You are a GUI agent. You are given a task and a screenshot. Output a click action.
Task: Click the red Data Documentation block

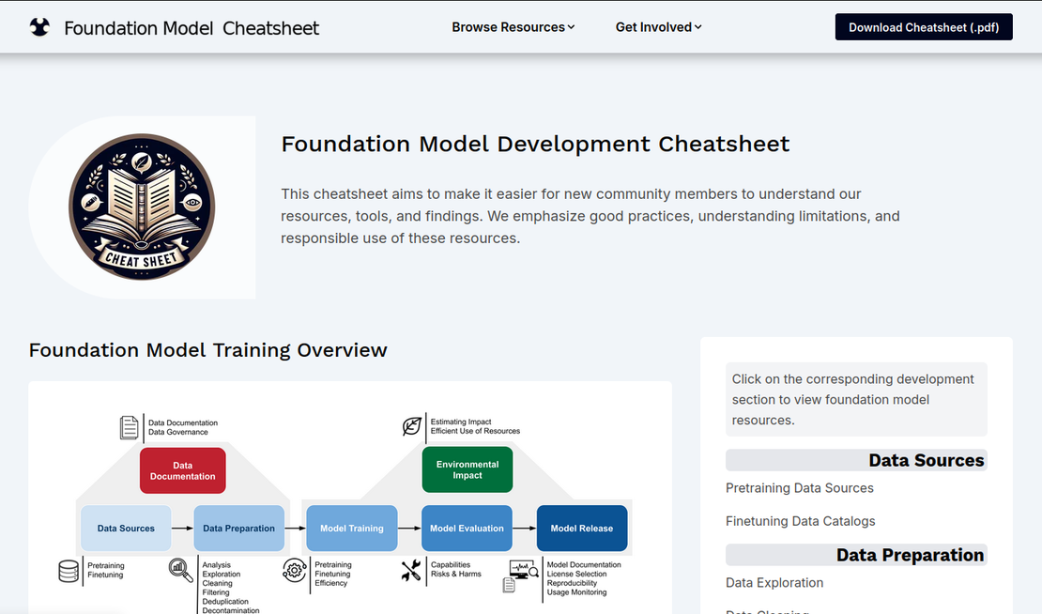[182, 469]
